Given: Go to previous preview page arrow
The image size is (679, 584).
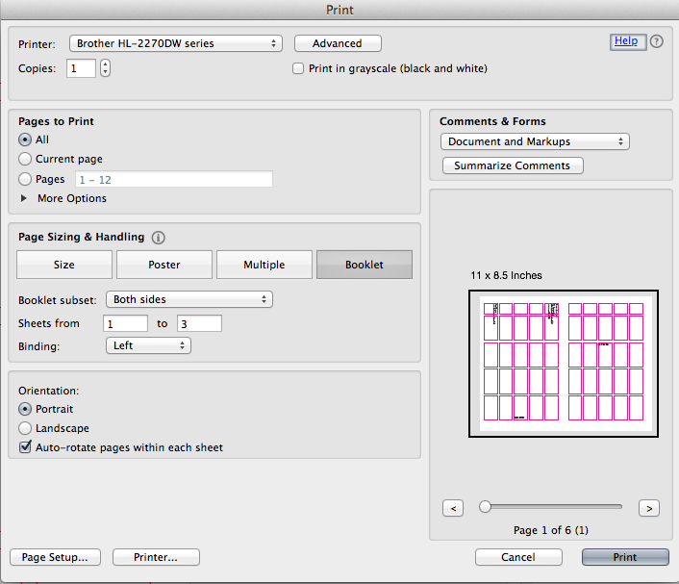Looking at the screenshot, I should [454, 507].
